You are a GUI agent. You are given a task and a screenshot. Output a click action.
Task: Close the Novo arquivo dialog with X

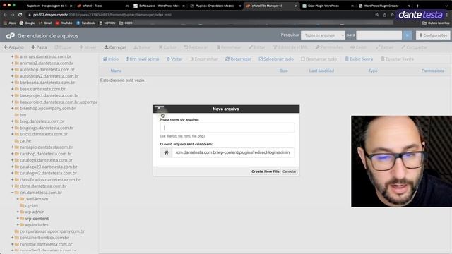coord(159,108)
